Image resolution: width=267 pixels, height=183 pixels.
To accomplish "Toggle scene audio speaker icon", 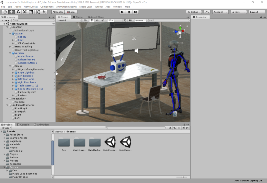I will (x=97, y=20).
